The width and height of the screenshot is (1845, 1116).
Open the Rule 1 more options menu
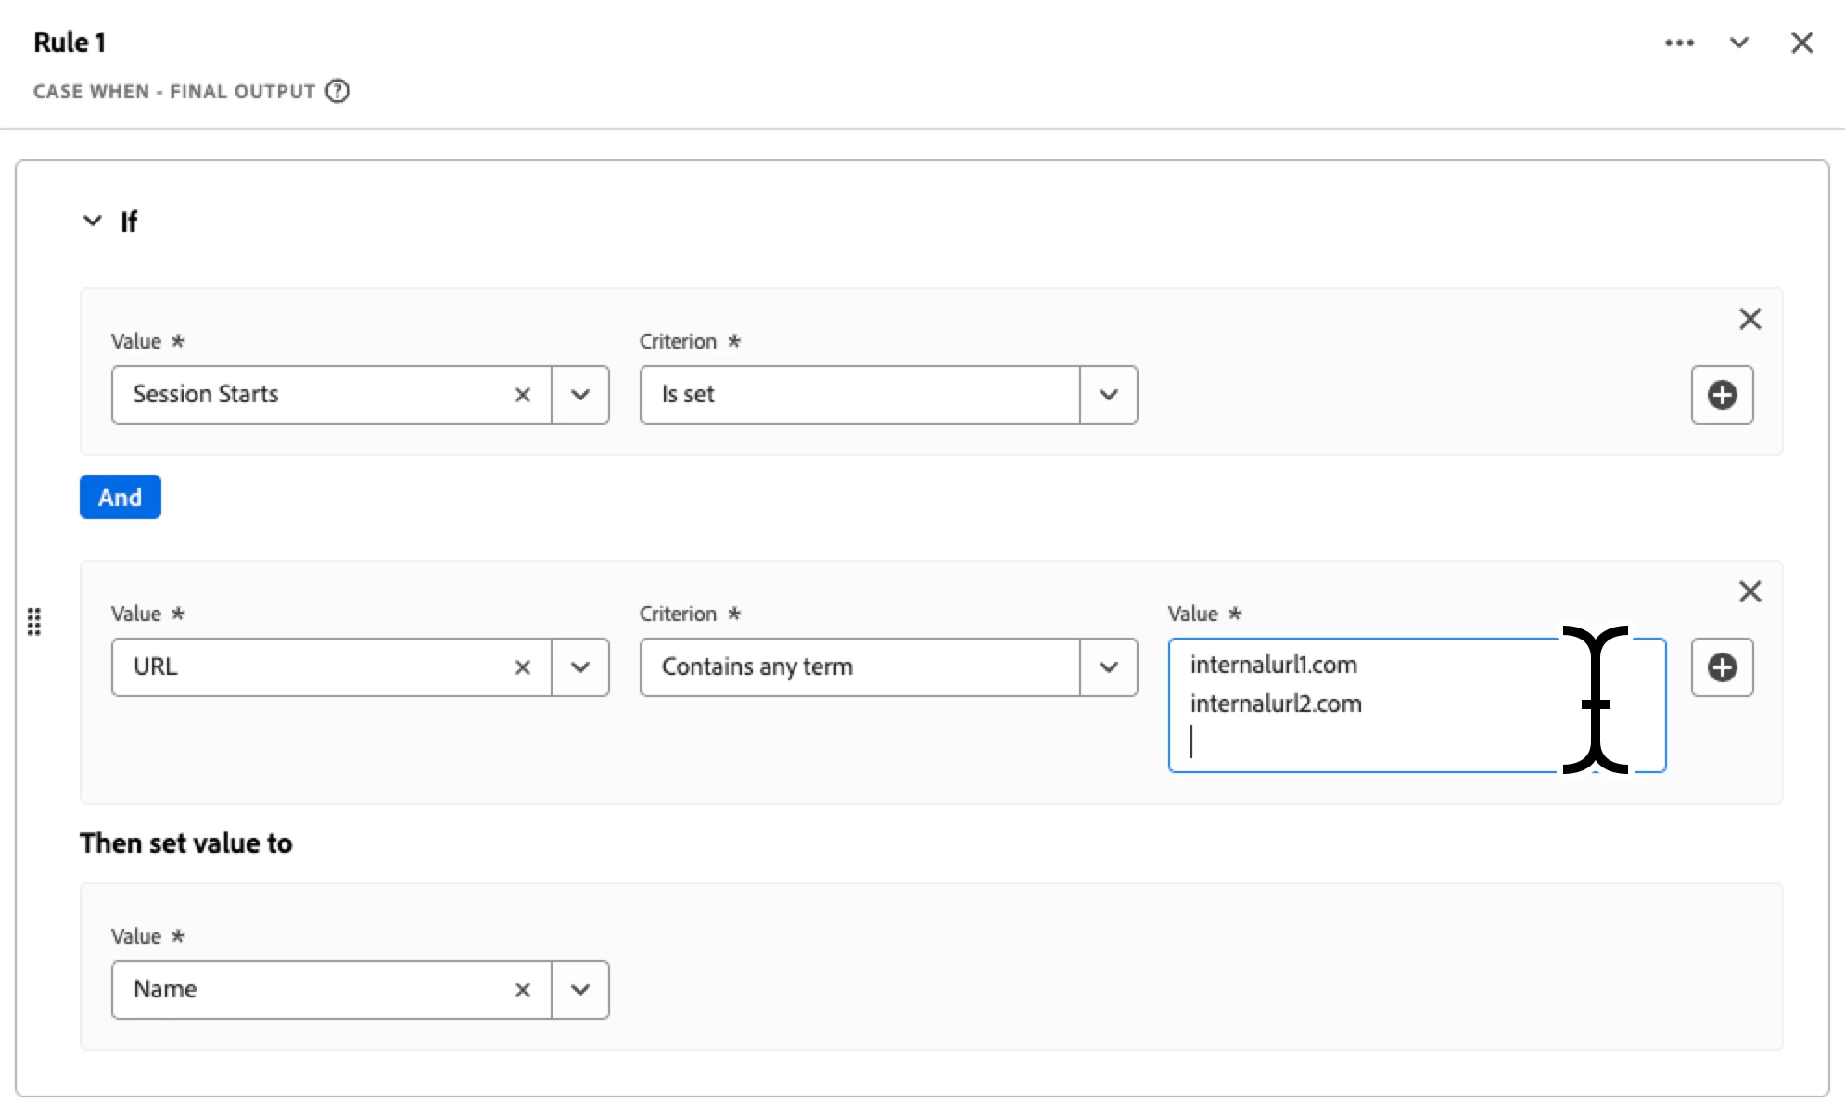click(x=1679, y=43)
